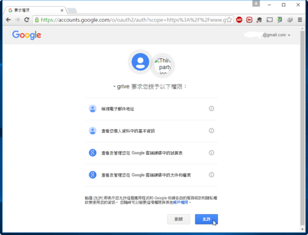Click the 'grive' permission request heading
308x235 pixels.
coord(152,87)
